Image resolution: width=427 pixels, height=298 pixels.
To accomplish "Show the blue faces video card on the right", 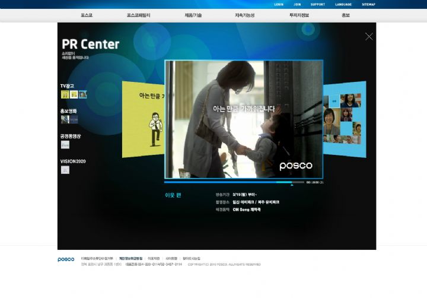I will (x=345, y=119).
